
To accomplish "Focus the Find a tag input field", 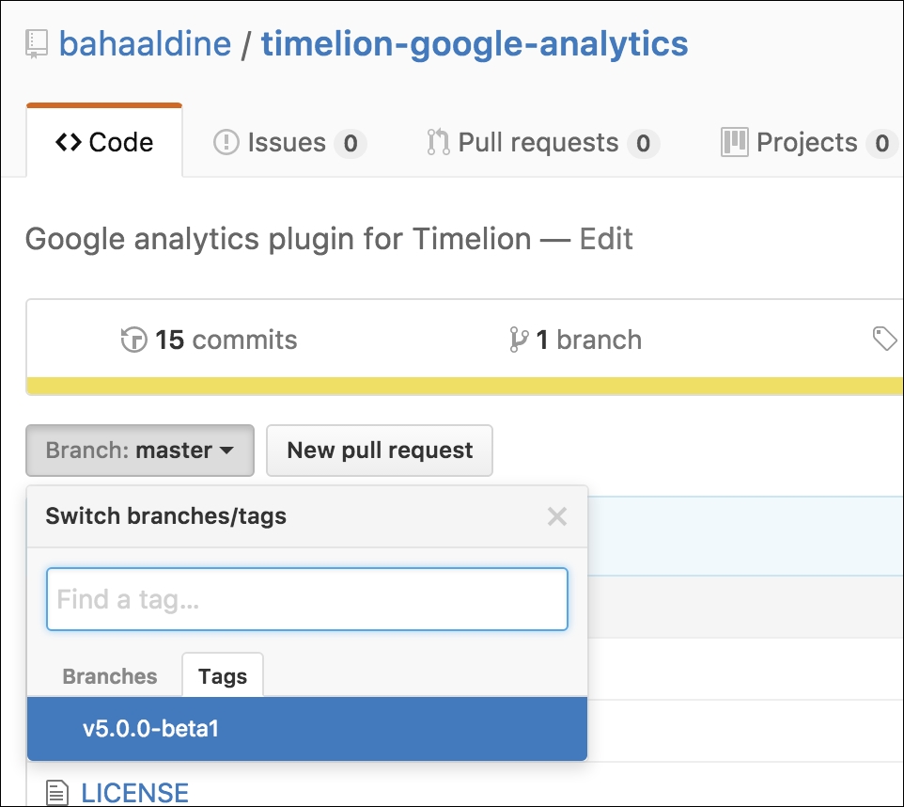I will tap(307, 599).
